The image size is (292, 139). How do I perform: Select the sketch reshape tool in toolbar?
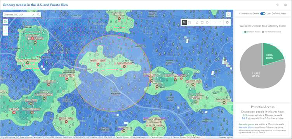click(x=184, y=22)
